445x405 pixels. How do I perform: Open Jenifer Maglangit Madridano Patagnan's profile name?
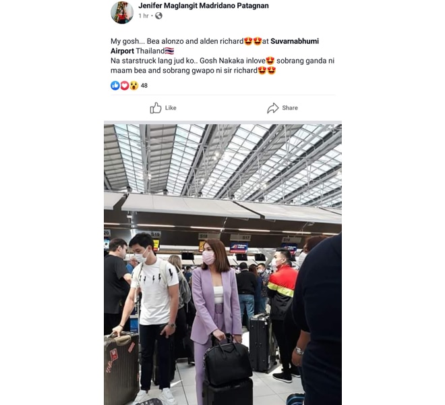[x=203, y=5]
